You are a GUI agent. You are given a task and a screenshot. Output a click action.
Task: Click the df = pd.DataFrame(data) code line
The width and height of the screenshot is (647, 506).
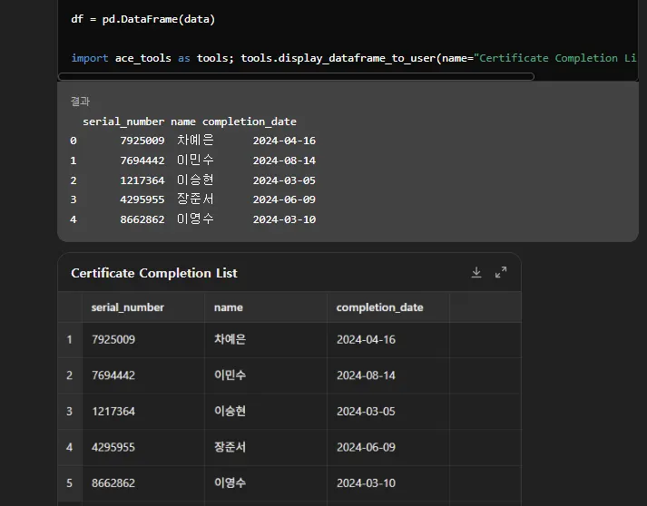click(142, 19)
